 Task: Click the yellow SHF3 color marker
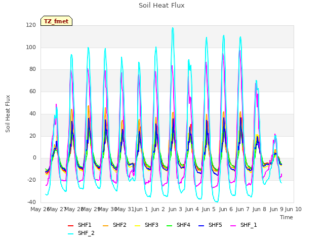pyautogui.click(x=137, y=226)
